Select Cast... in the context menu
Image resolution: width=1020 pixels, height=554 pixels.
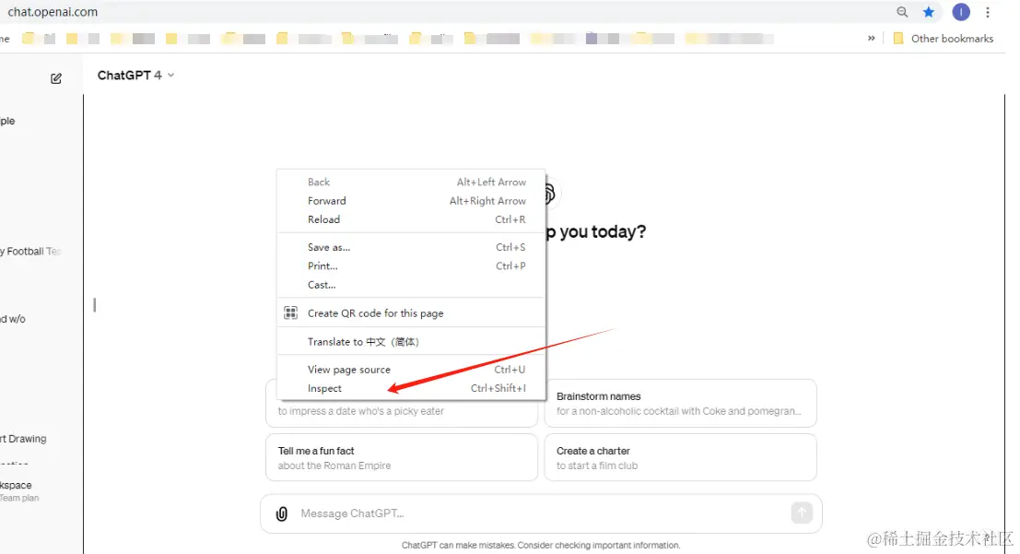[x=411, y=285]
